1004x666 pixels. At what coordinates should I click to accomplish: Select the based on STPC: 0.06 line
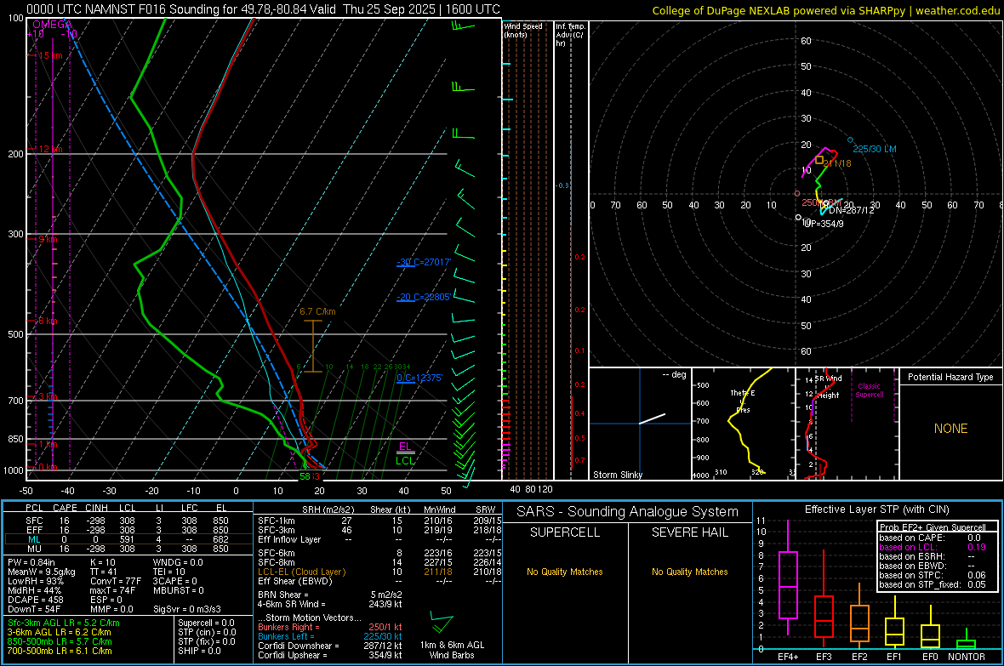click(933, 576)
